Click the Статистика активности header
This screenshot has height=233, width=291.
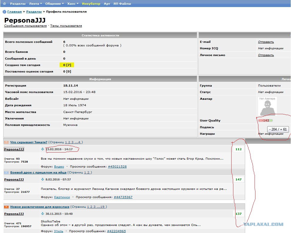100,36
